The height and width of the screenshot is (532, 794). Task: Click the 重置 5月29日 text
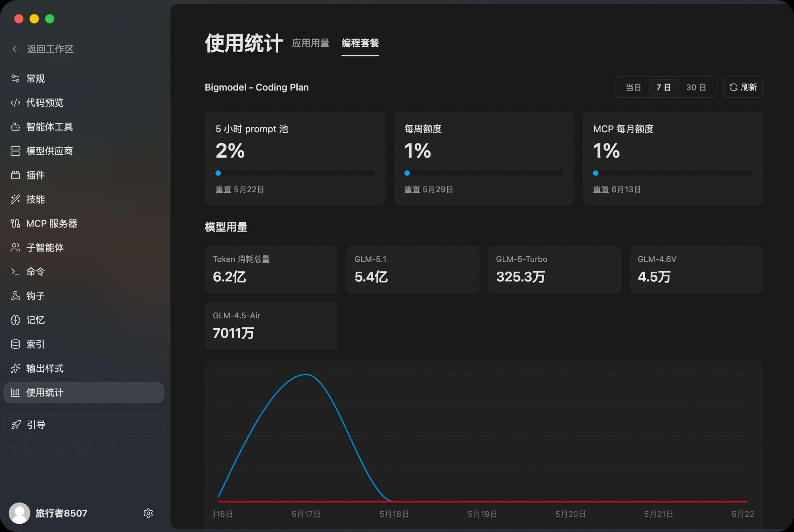pyautogui.click(x=429, y=189)
